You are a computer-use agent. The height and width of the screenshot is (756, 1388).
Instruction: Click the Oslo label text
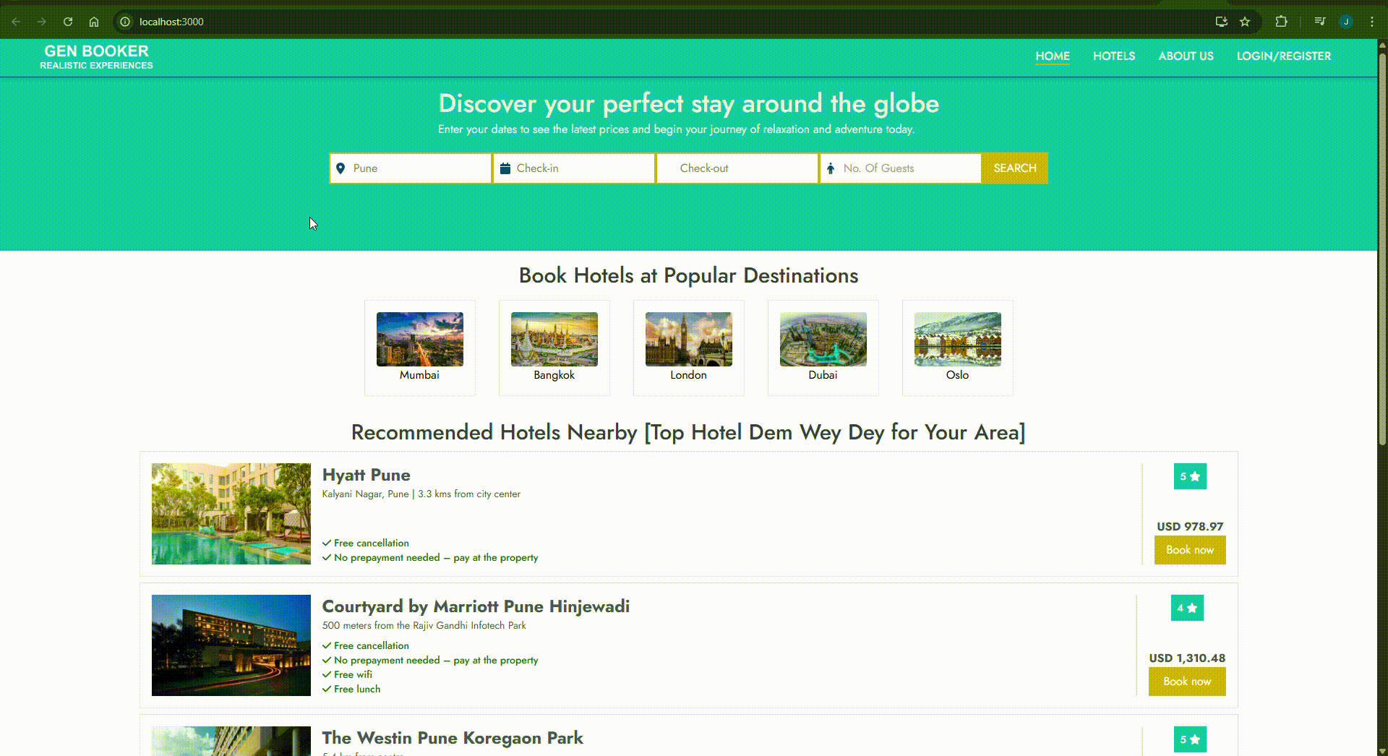(957, 375)
